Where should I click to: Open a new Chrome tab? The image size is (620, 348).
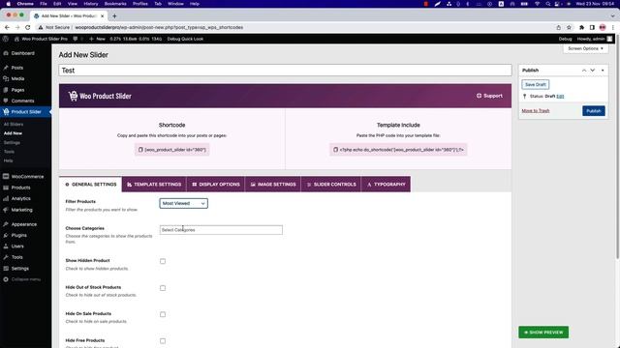(x=114, y=16)
